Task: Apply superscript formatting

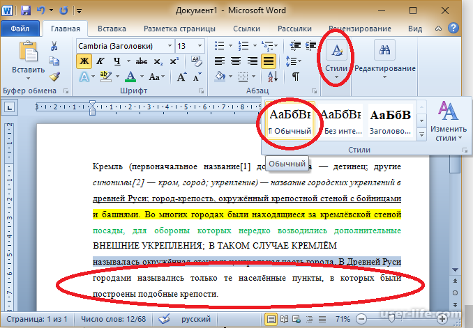Action: pos(174,61)
